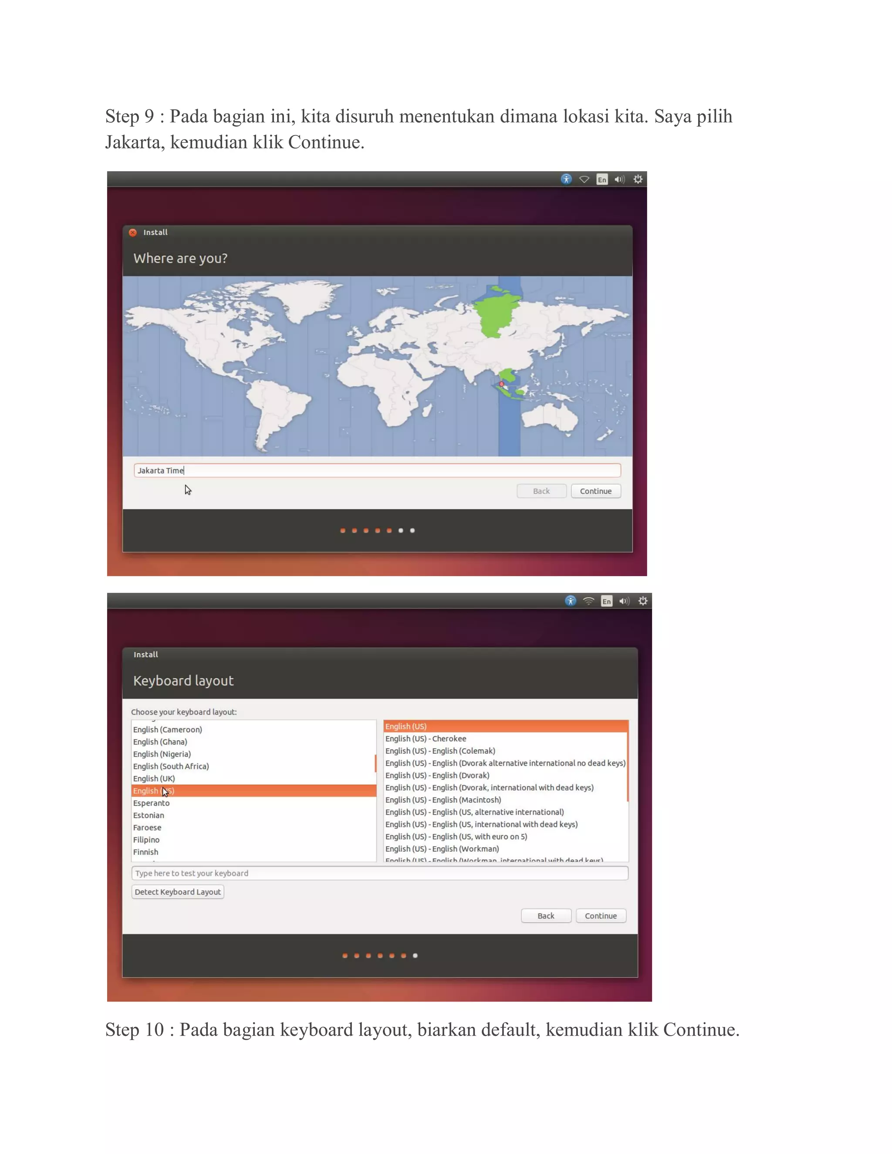Close the Where are you Install window
Screen dimensions: 892x1154
(133, 233)
